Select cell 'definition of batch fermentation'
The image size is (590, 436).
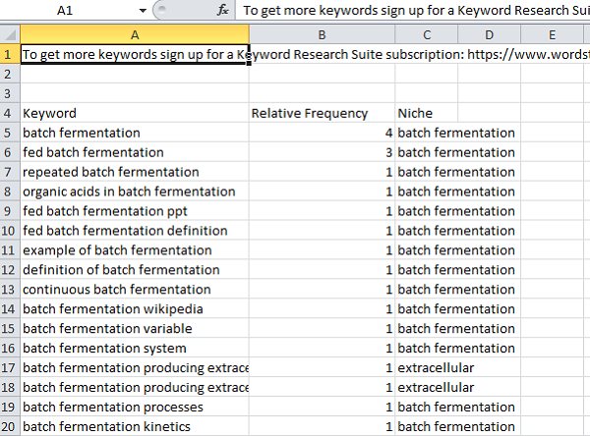(135, 270)
